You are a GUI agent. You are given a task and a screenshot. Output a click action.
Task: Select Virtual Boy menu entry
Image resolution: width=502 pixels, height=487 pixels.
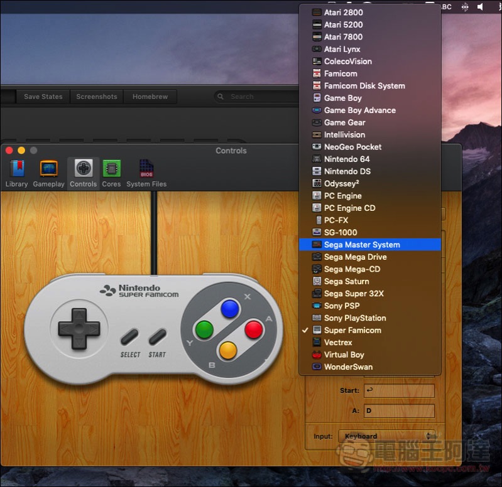point(370,355)
